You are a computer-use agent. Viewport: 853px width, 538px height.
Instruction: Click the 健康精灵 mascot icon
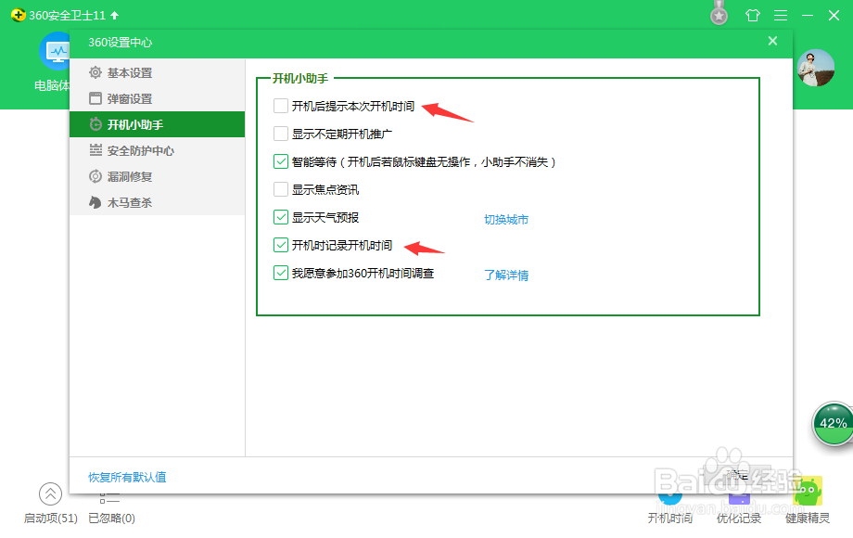click(808, 491)
